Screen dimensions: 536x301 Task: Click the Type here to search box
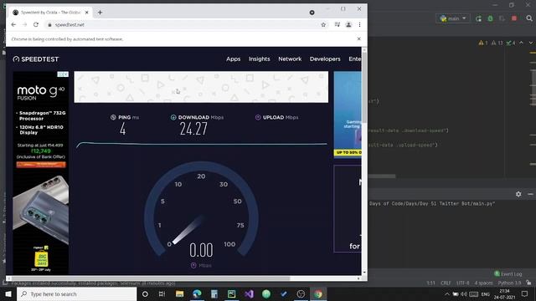coord(76,293)
